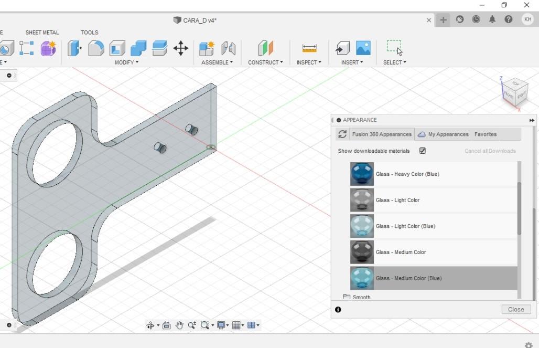Open the Extensions globe icon
The width and height of the screenshot is (539, 348).
pos(460,19)
